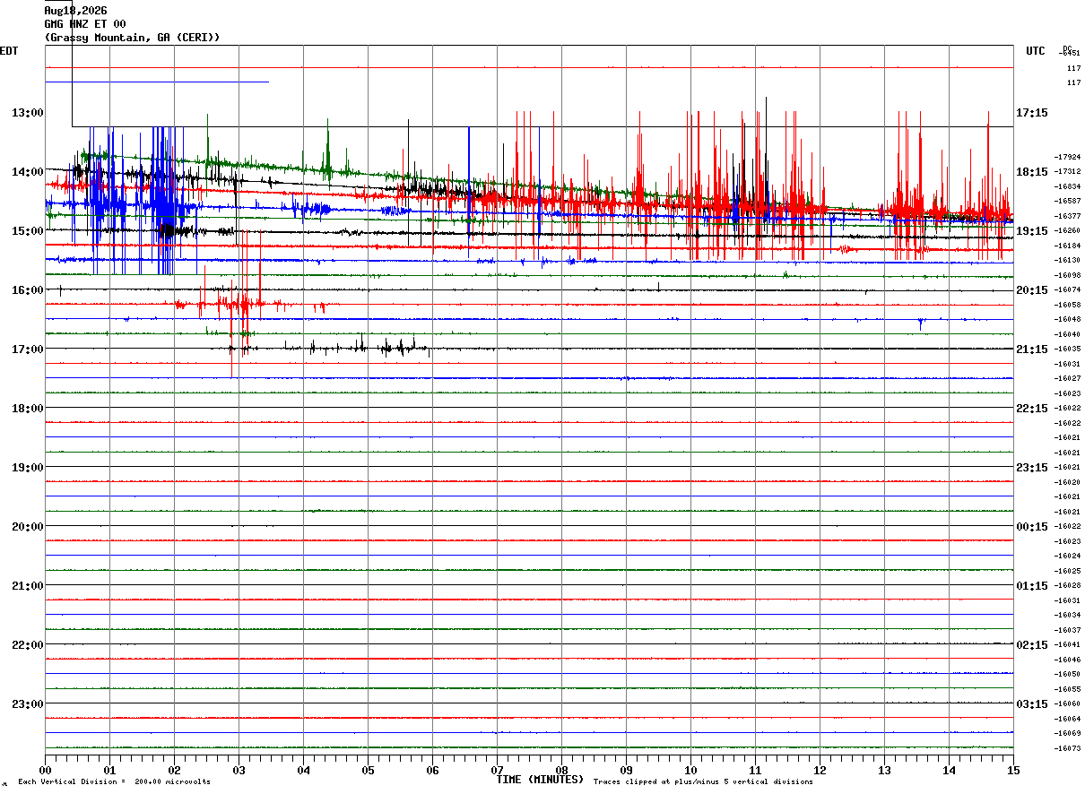Viewport: 1085px width, 794px height.
Task: Click the DC offset value -17312
Action: tap(1067, 171)
